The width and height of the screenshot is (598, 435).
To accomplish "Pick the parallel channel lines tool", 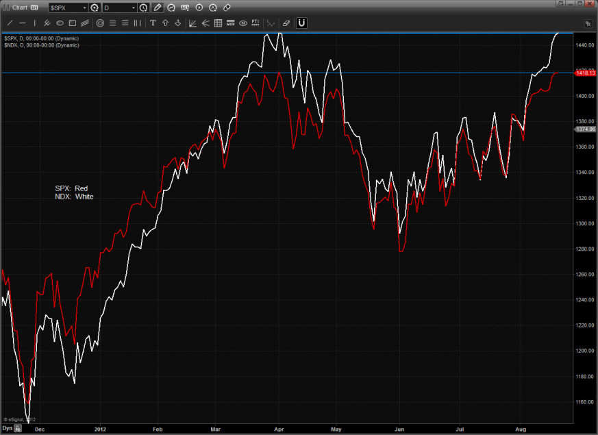I will (x=85, y=23).
